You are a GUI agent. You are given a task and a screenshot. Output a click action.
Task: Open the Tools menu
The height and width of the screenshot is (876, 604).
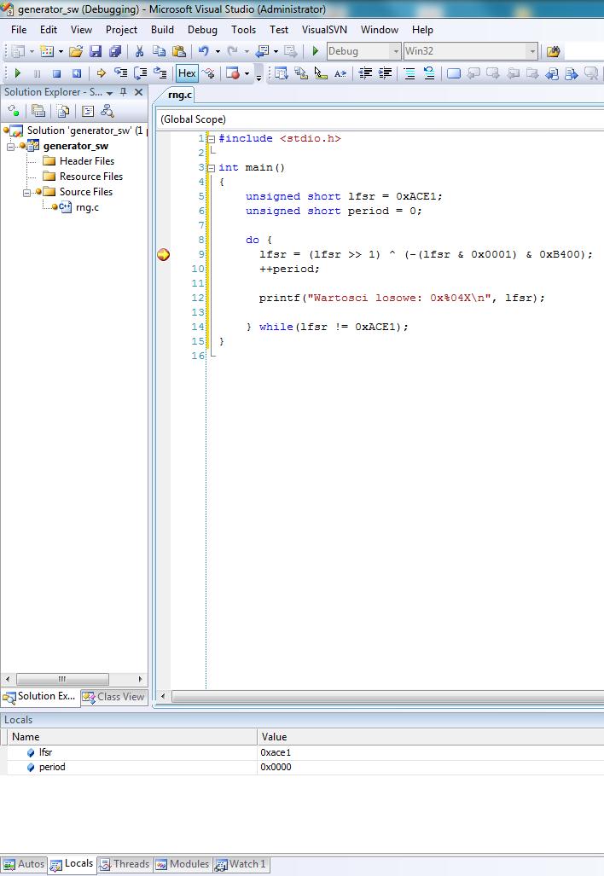[244, 30]
